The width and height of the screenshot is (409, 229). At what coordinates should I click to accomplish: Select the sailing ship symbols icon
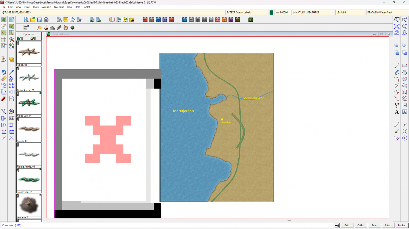click(x=46, y=28)
